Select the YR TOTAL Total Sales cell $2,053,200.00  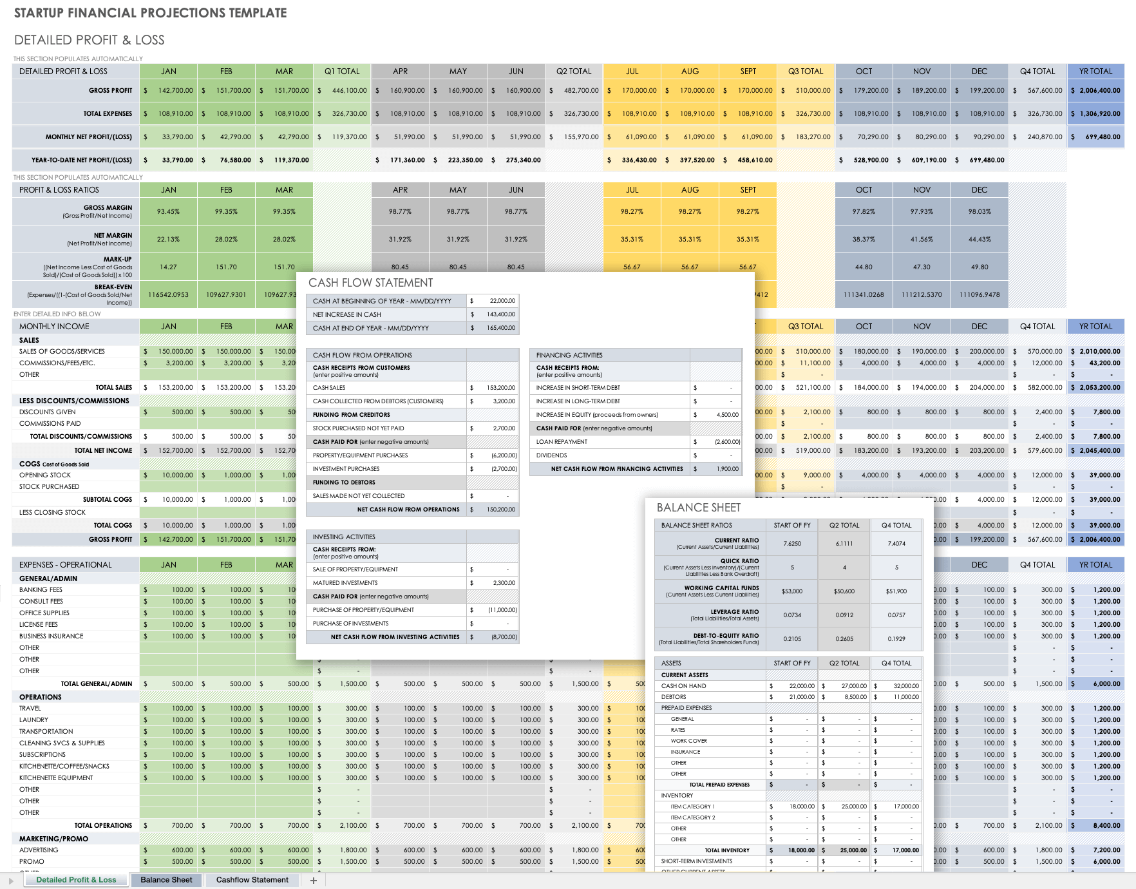pos(1095,388)
